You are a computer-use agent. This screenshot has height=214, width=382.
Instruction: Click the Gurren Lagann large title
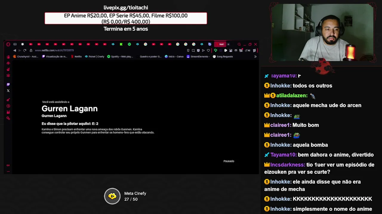pyautogui.click(x=70, y=108)
